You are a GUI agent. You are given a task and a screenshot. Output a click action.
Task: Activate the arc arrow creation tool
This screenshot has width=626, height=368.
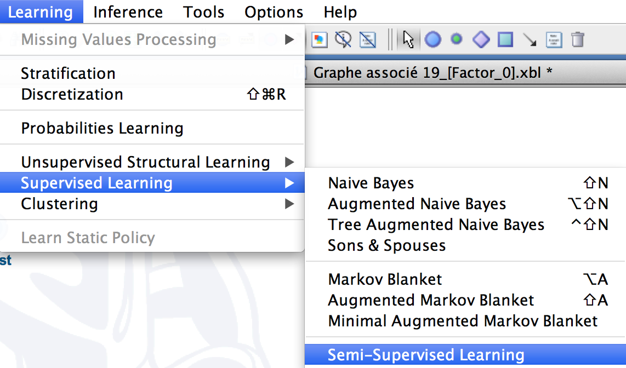point(530,40)
